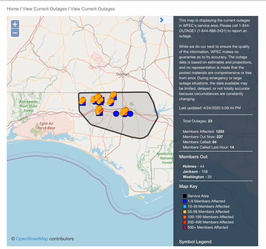This screenshot has height=249, width=266.
Task: Select the easternmost blue circle outage marker
Action: (130, 114)
